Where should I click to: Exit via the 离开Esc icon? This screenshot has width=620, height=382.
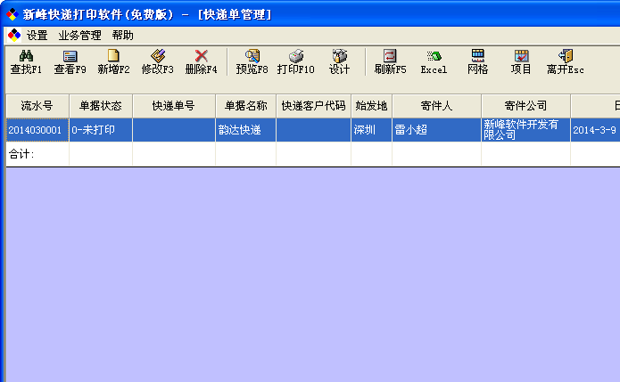click(x=565, y=56)
